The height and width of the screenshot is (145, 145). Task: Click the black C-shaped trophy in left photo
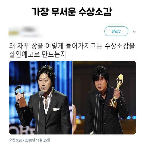coord(20,96)
